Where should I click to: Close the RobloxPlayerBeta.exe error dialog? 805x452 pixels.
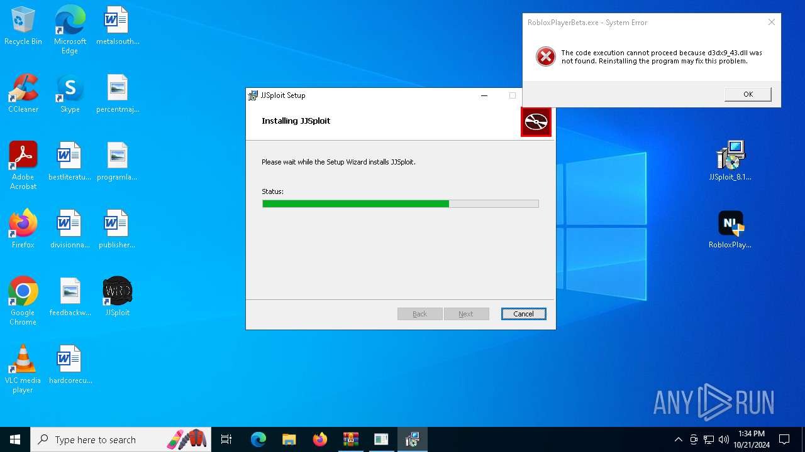coord(771,22)
